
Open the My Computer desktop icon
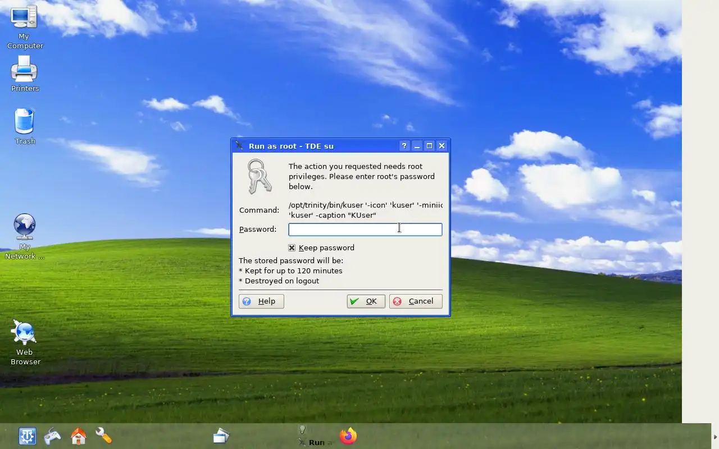(24, 27)
